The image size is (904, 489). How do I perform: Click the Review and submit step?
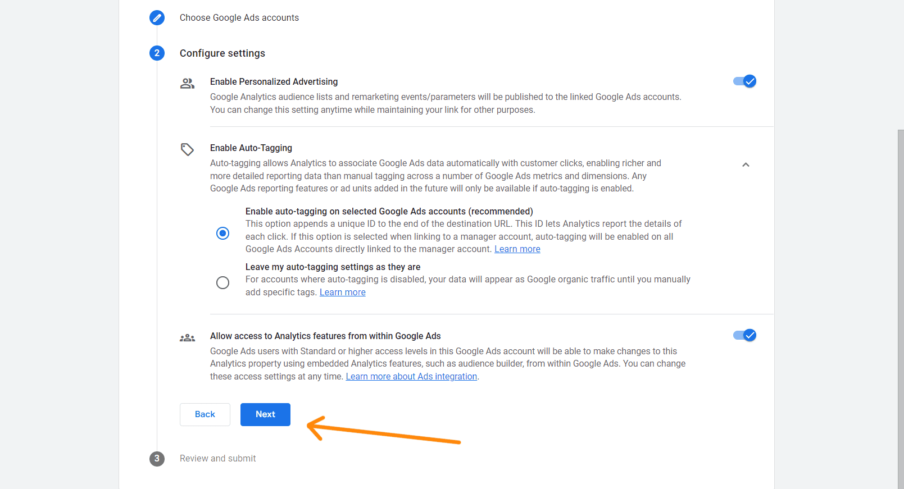pos(218,459)
